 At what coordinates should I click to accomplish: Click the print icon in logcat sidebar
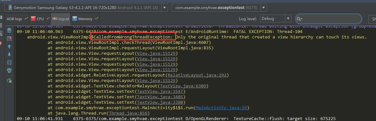pyautogui.click(x=9, y=70)
